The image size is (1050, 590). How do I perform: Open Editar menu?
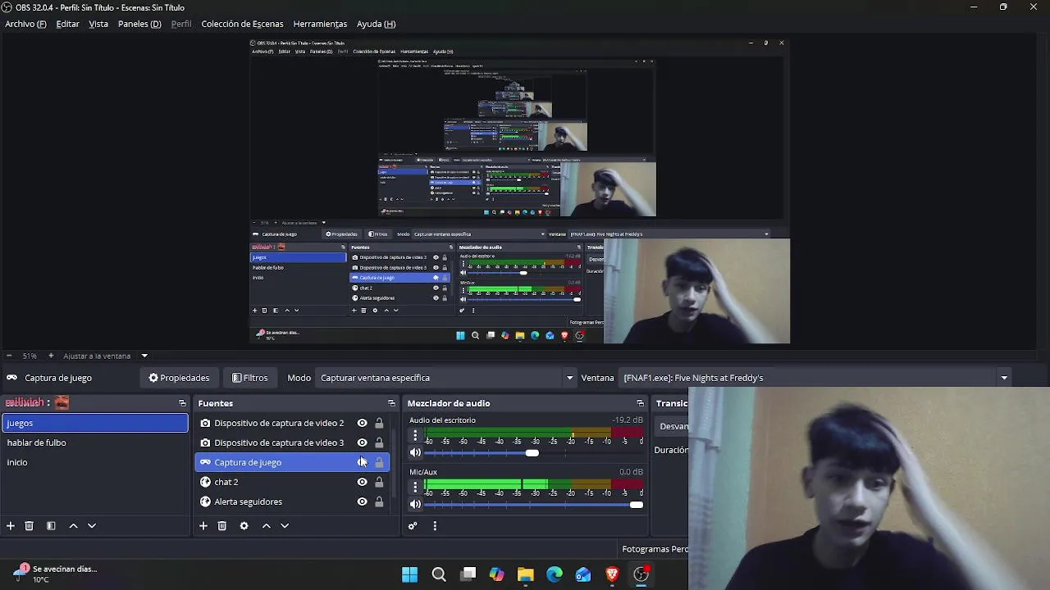coord(67,24)
